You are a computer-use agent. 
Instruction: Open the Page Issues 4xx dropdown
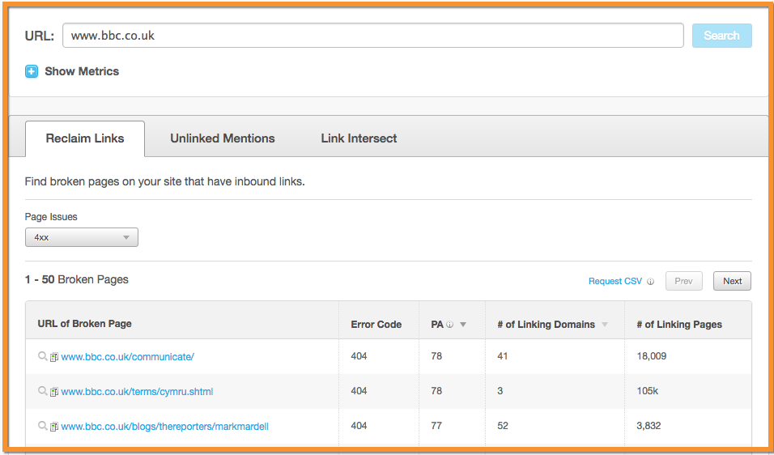click(81, 237)
